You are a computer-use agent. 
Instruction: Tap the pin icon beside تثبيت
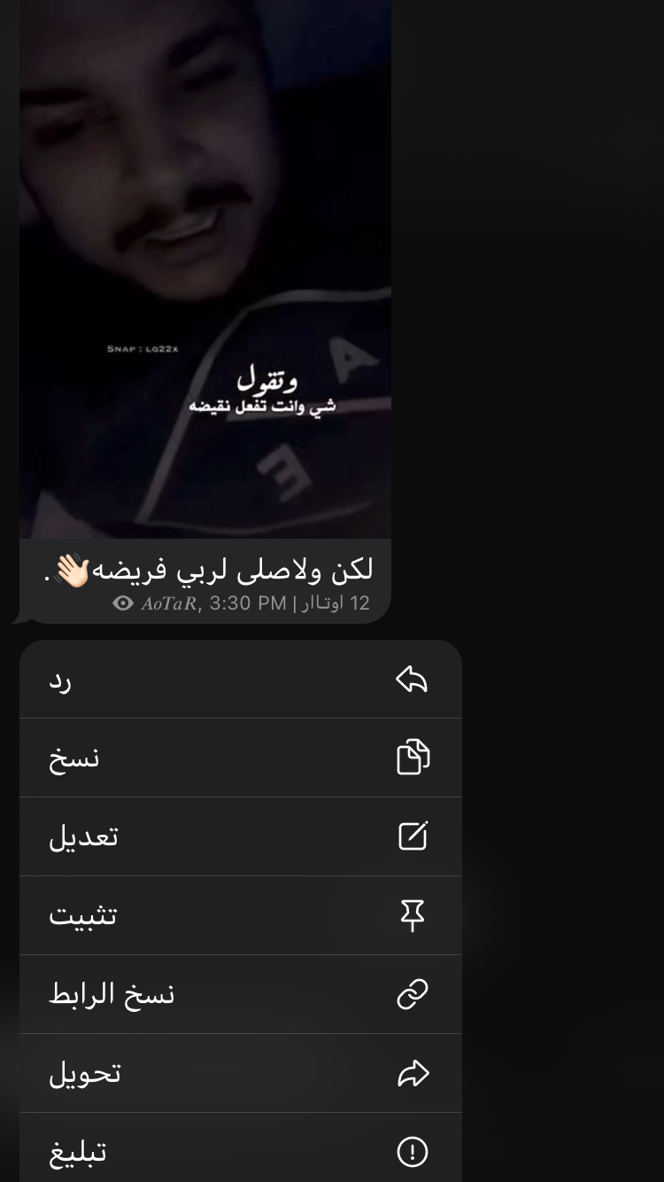413,915
